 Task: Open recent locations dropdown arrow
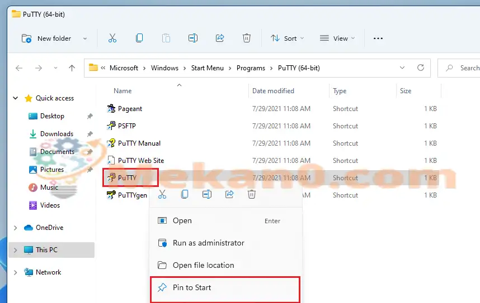coord(55,68)
